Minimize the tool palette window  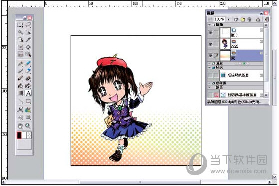[25, 18]
